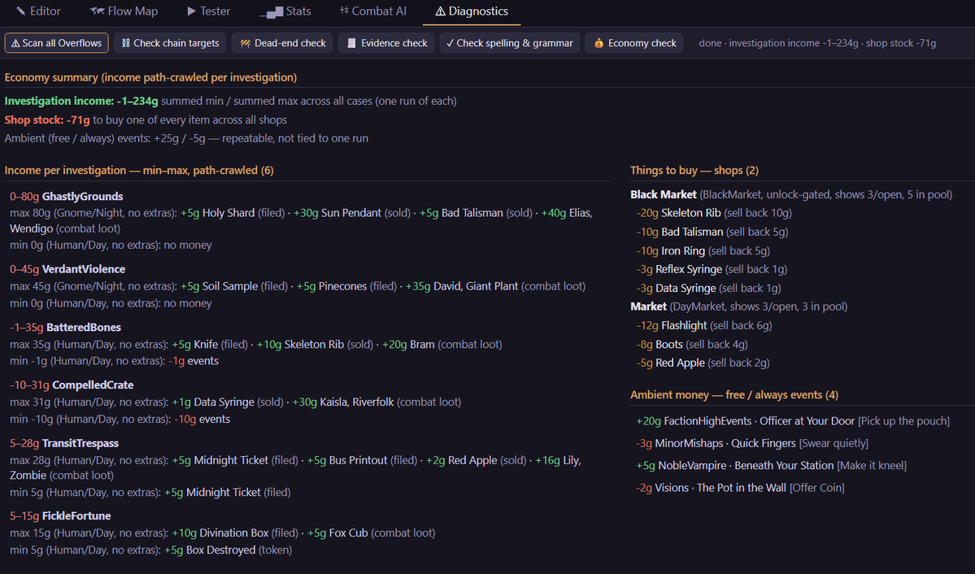Run the Evidence check
Viewport: 975px width, 574px height.
tap(387, 43)
